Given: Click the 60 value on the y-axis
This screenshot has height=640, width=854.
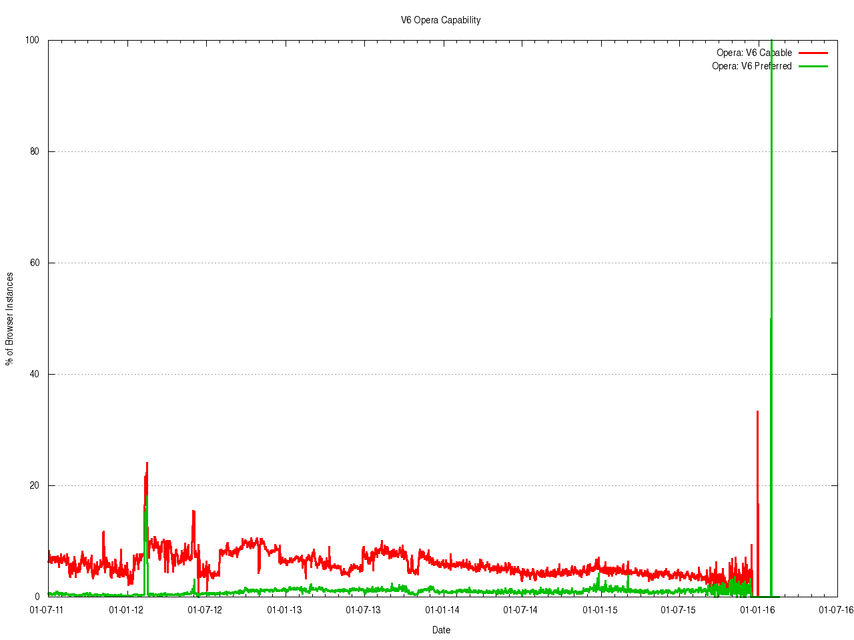Looking at the screenshot, I should tap(34, 263).
